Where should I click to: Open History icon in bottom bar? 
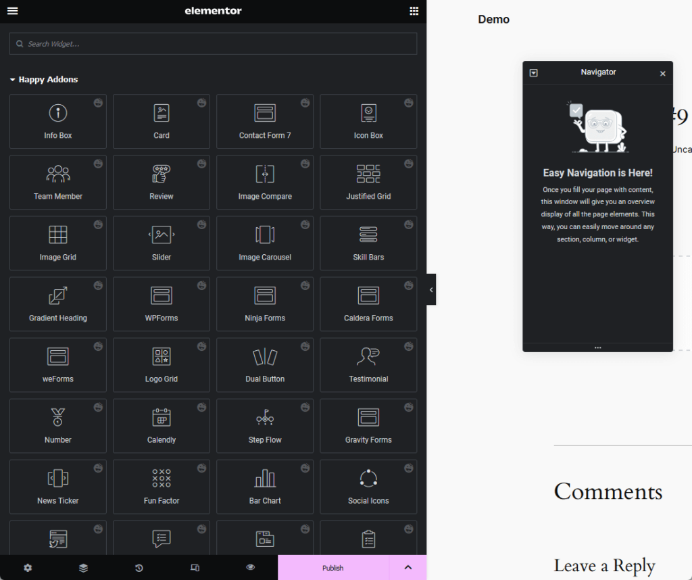[x=139, y=568]
